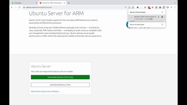The height and width of the screenshot is (105, 187).
Task: Open downloads page via external-link icon
Action: (x=162, y=24)
